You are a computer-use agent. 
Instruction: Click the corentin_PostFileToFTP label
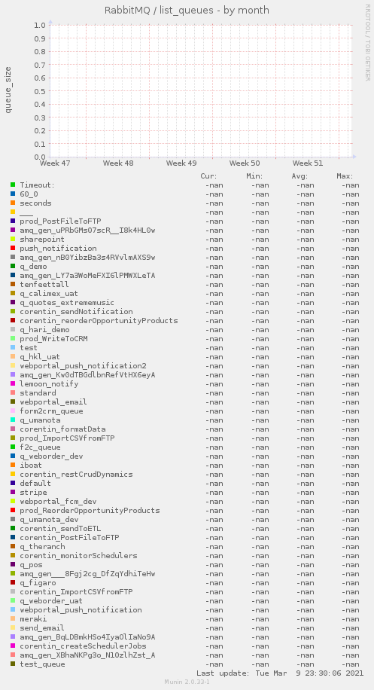69,538
